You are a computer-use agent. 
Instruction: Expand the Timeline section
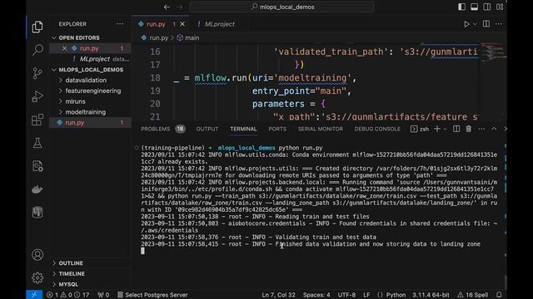[72, 273]
